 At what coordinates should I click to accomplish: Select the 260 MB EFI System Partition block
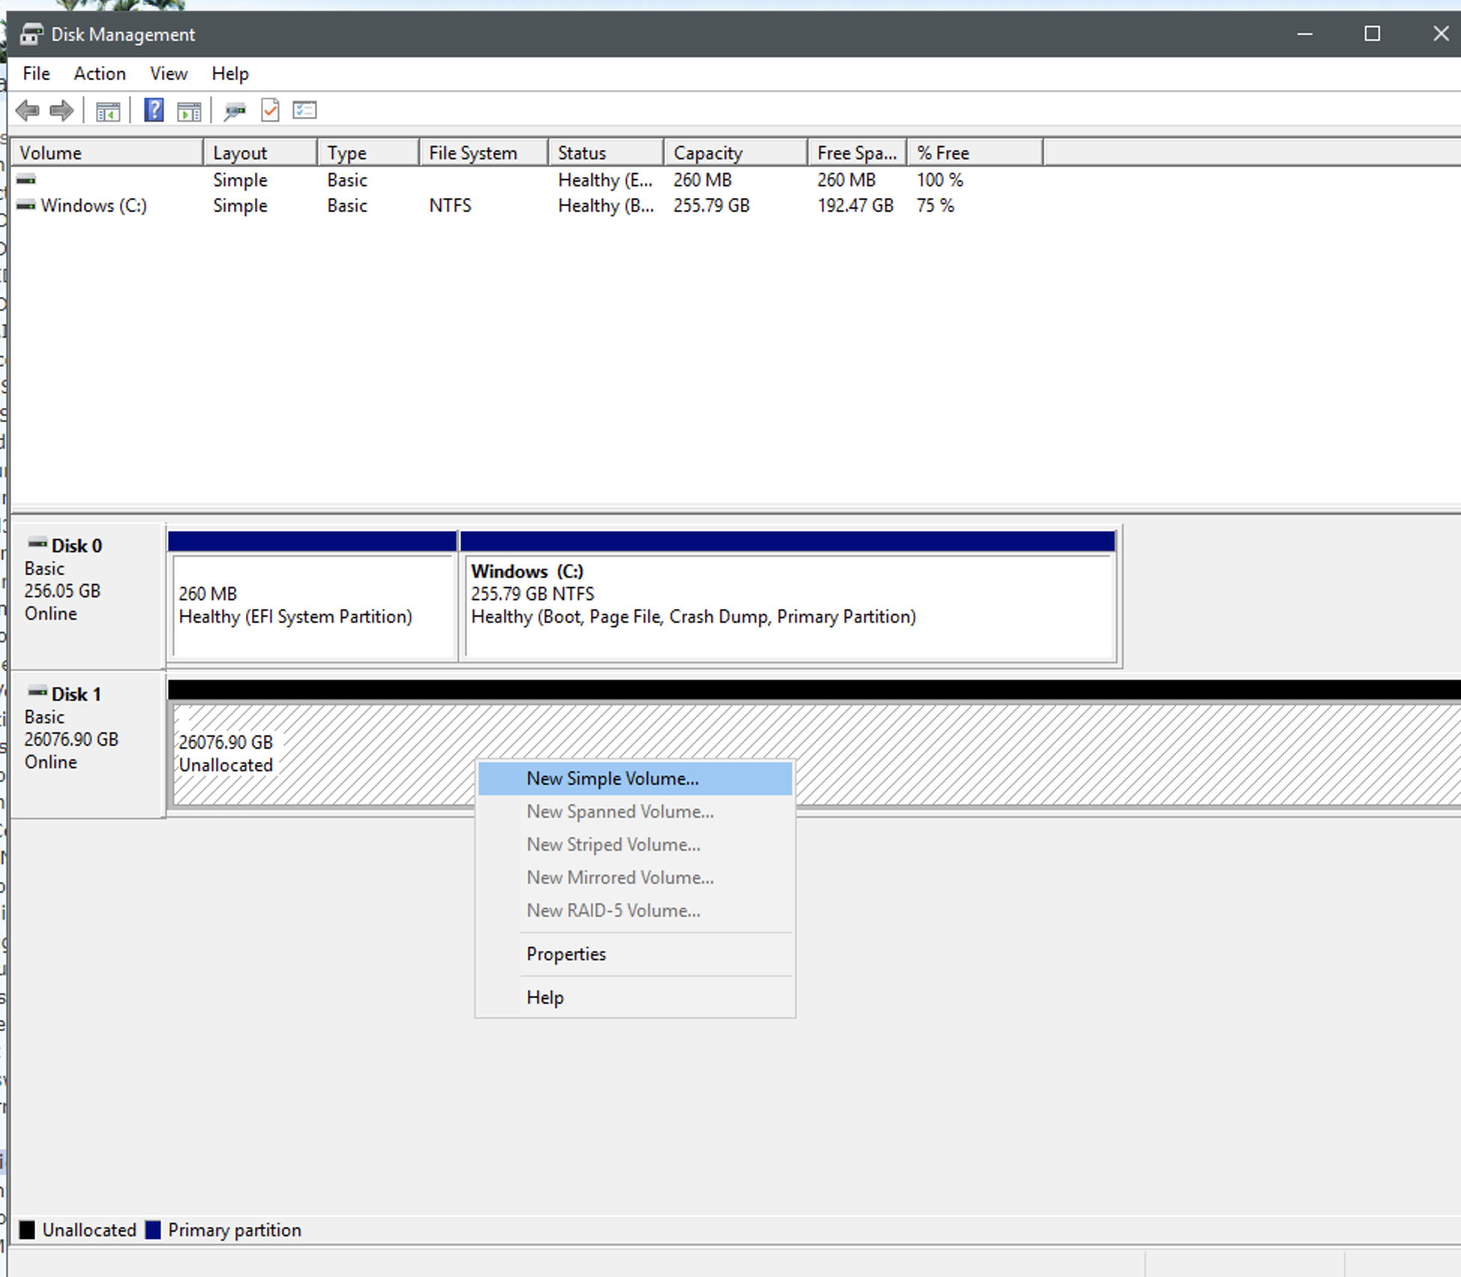[312, 606]
